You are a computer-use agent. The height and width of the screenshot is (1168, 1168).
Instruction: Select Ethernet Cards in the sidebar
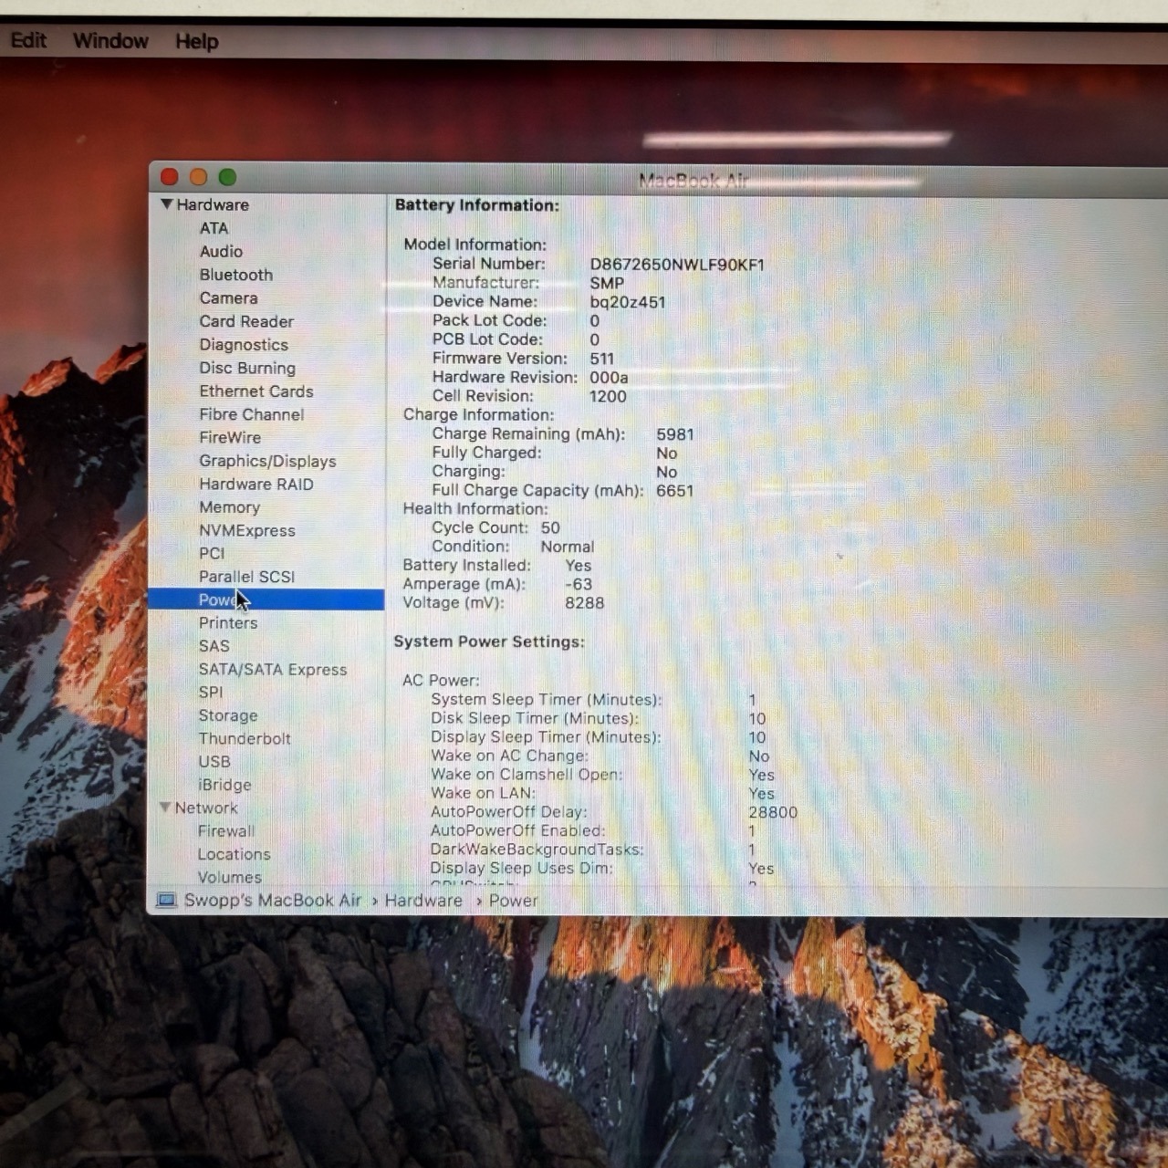[x=256, y=391]
